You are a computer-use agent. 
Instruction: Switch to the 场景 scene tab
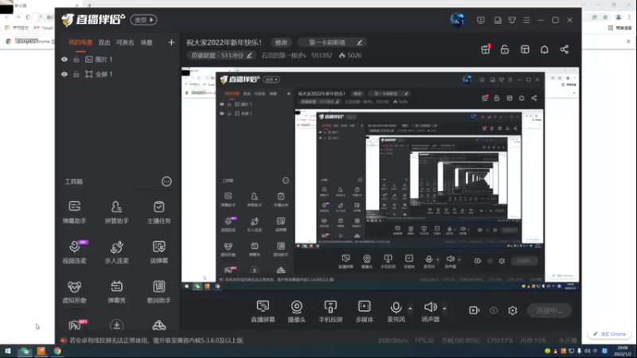[147, 43]
